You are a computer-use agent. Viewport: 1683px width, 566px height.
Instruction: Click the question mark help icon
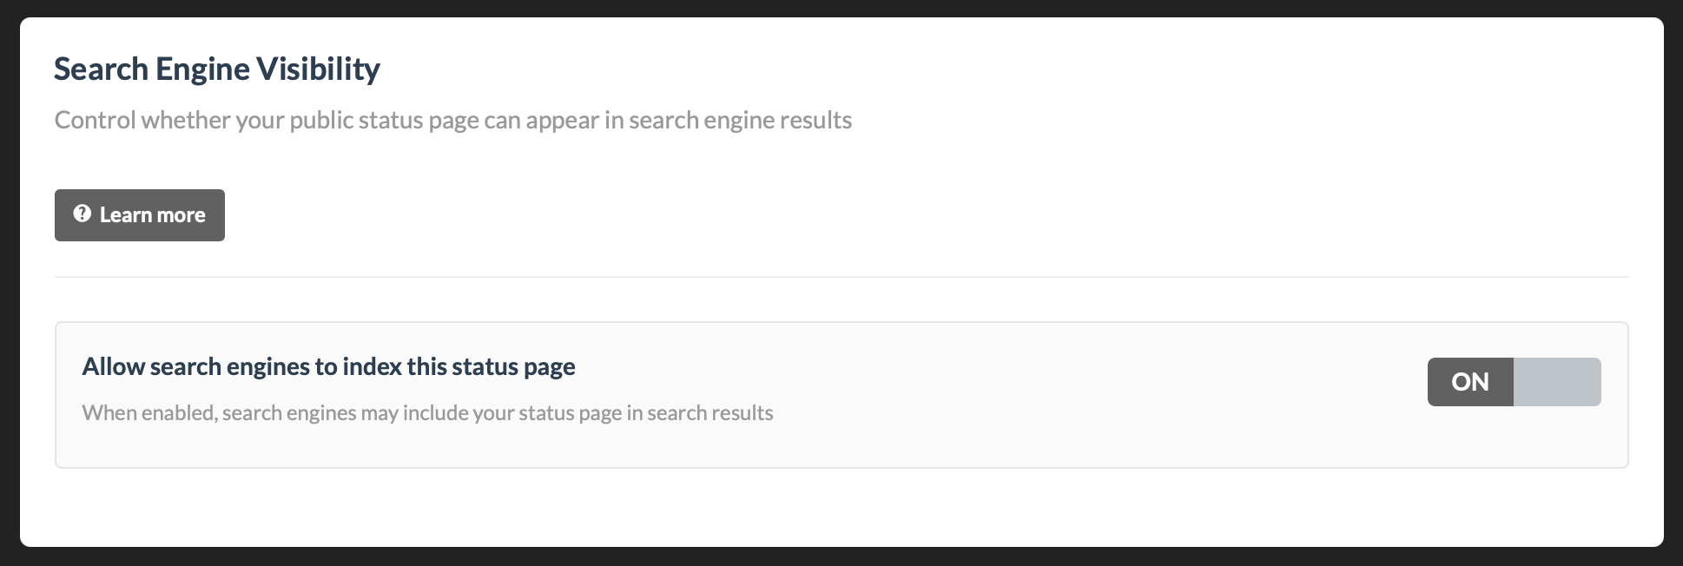pos(82,214)
